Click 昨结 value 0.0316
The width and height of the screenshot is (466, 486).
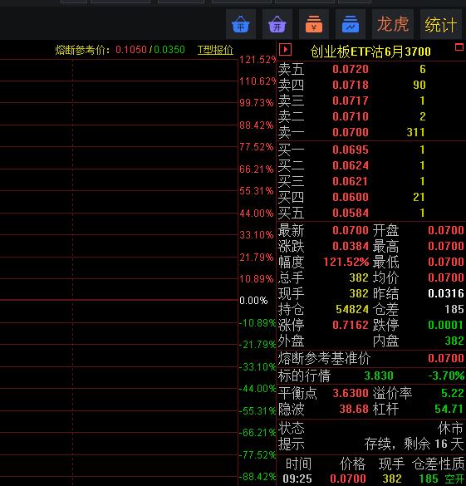point(446,293)
